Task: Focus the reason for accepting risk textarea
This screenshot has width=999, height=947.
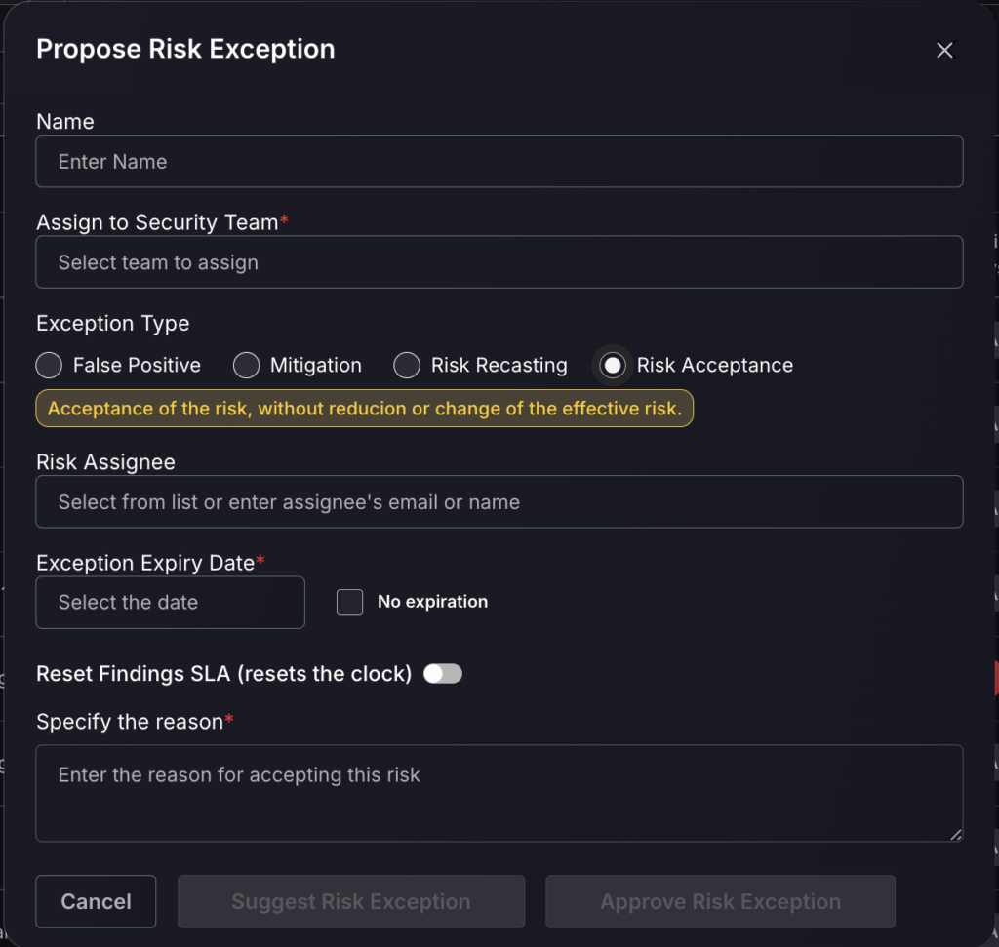Action: [x=499, y=793]
